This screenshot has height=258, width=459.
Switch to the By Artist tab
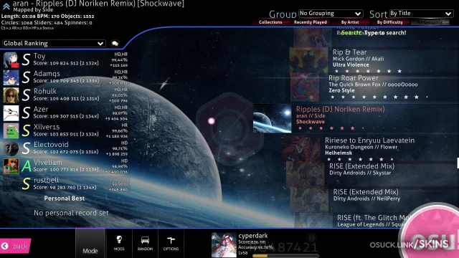click(350, 22)
